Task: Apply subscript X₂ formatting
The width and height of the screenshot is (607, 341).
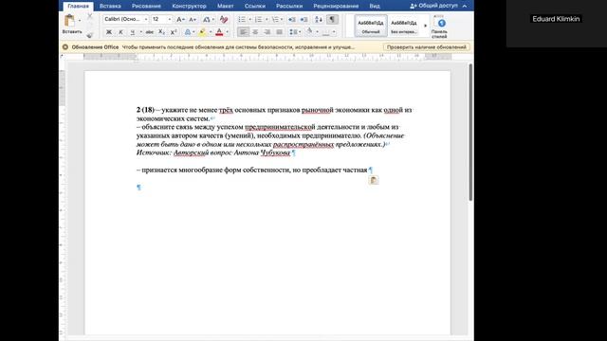Action: (162, 32)
